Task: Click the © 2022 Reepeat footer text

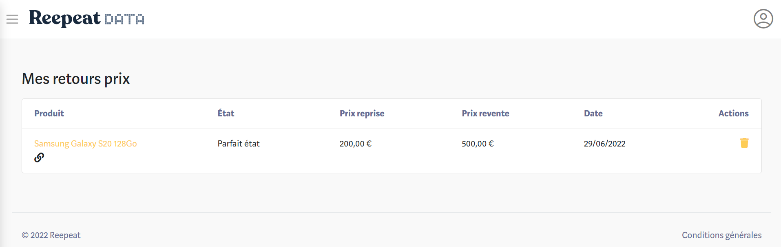Action: tap(51, 235)
